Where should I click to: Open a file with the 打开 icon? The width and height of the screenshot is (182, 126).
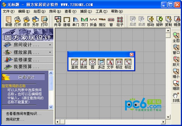(x=18, y=21)
